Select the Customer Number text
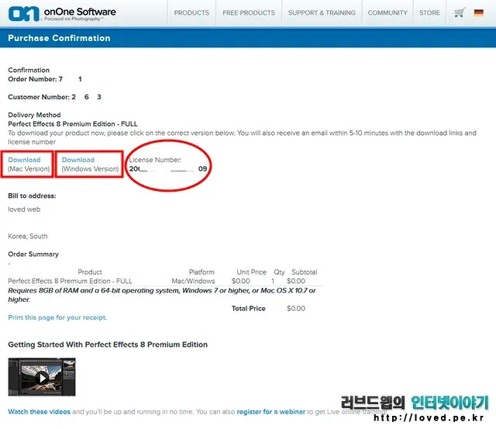 tap(54, 97)
